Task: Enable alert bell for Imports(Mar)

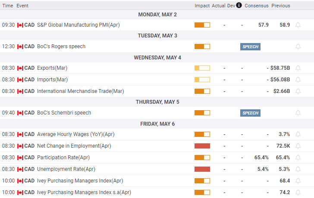Action: pyautogui.click(x=298, y=80)
